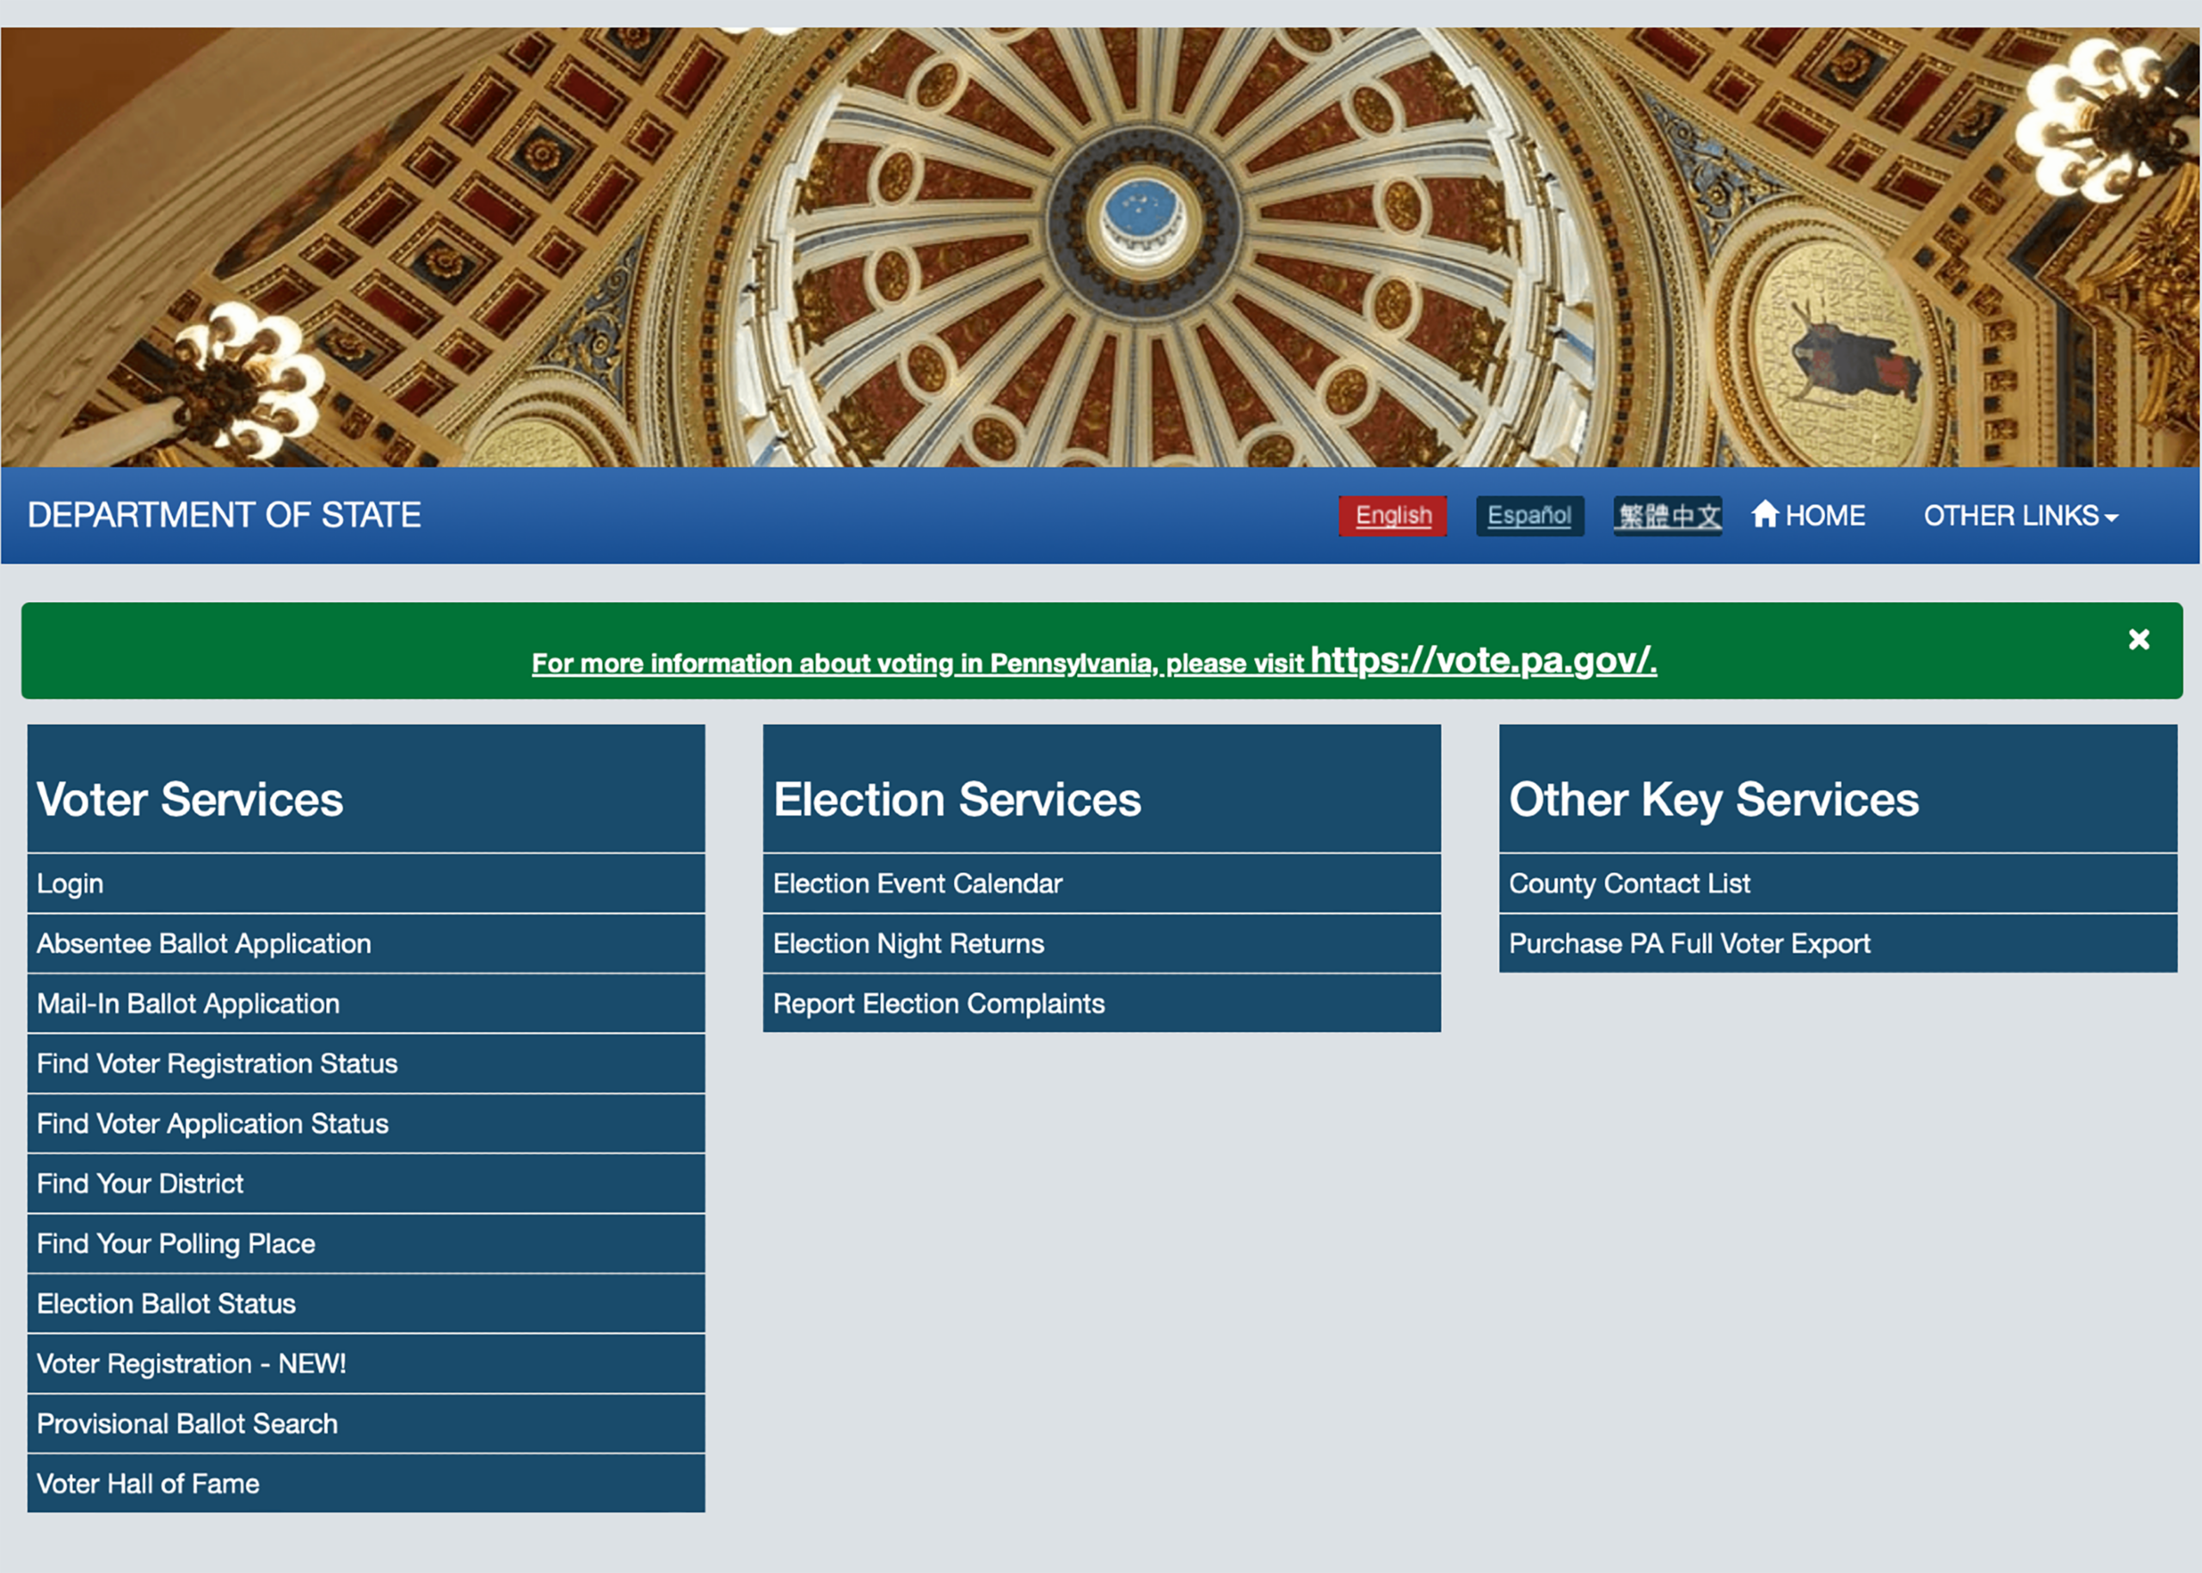
Task: Open Election Night Returns
Action: 907,943
